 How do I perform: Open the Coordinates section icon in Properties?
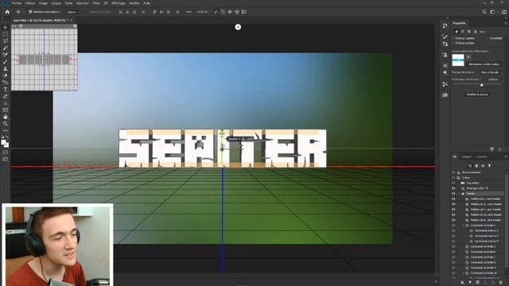(x=476, y=32)
